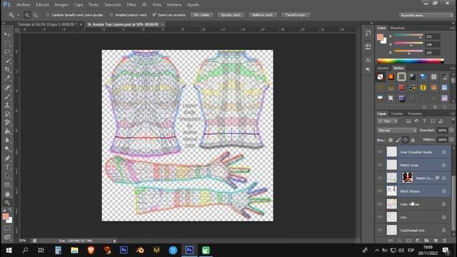
Task: Click the color spectrum ramp in Color panel
Action: coord(411,61)
